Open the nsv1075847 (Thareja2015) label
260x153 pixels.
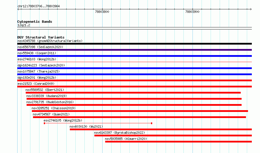click(x=39, y=71)
